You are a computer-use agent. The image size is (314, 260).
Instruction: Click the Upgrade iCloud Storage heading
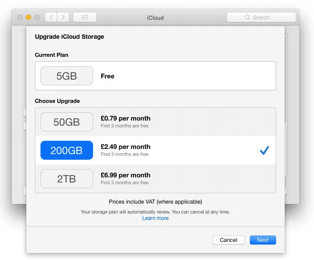tap(69, 37)
